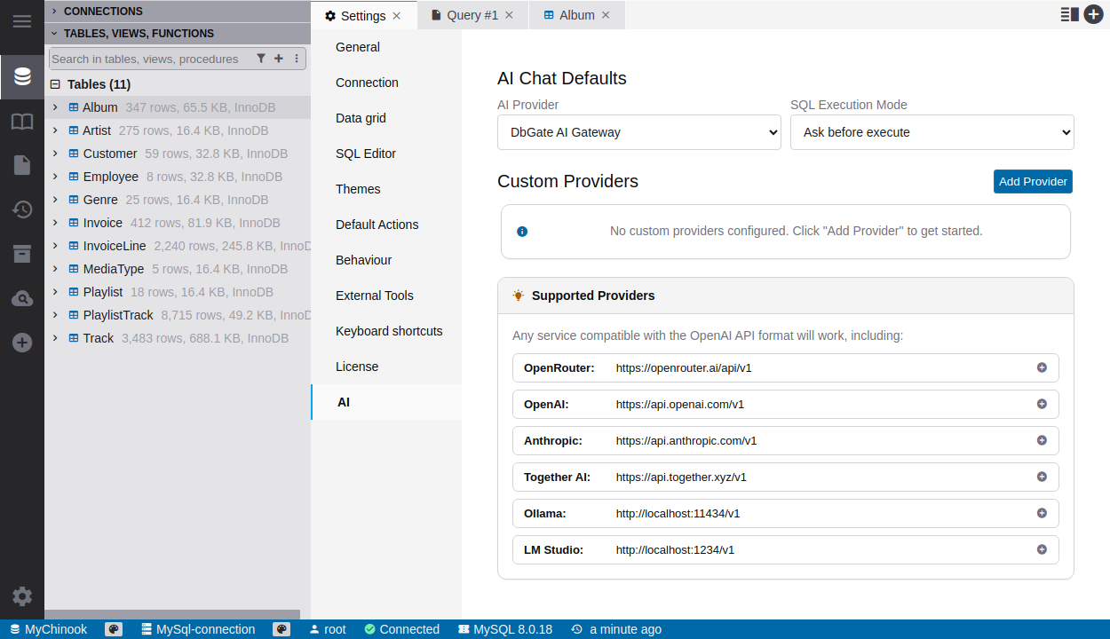Open the Keyboard shortcuts settings page

pos(389,331)
